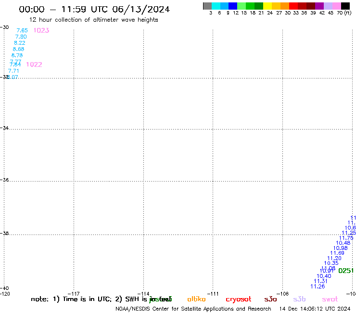Image resolution: width=356 pixels, height=313 pixels.
Task: Click the longitude axis label -111
Action: pos(213,294)
